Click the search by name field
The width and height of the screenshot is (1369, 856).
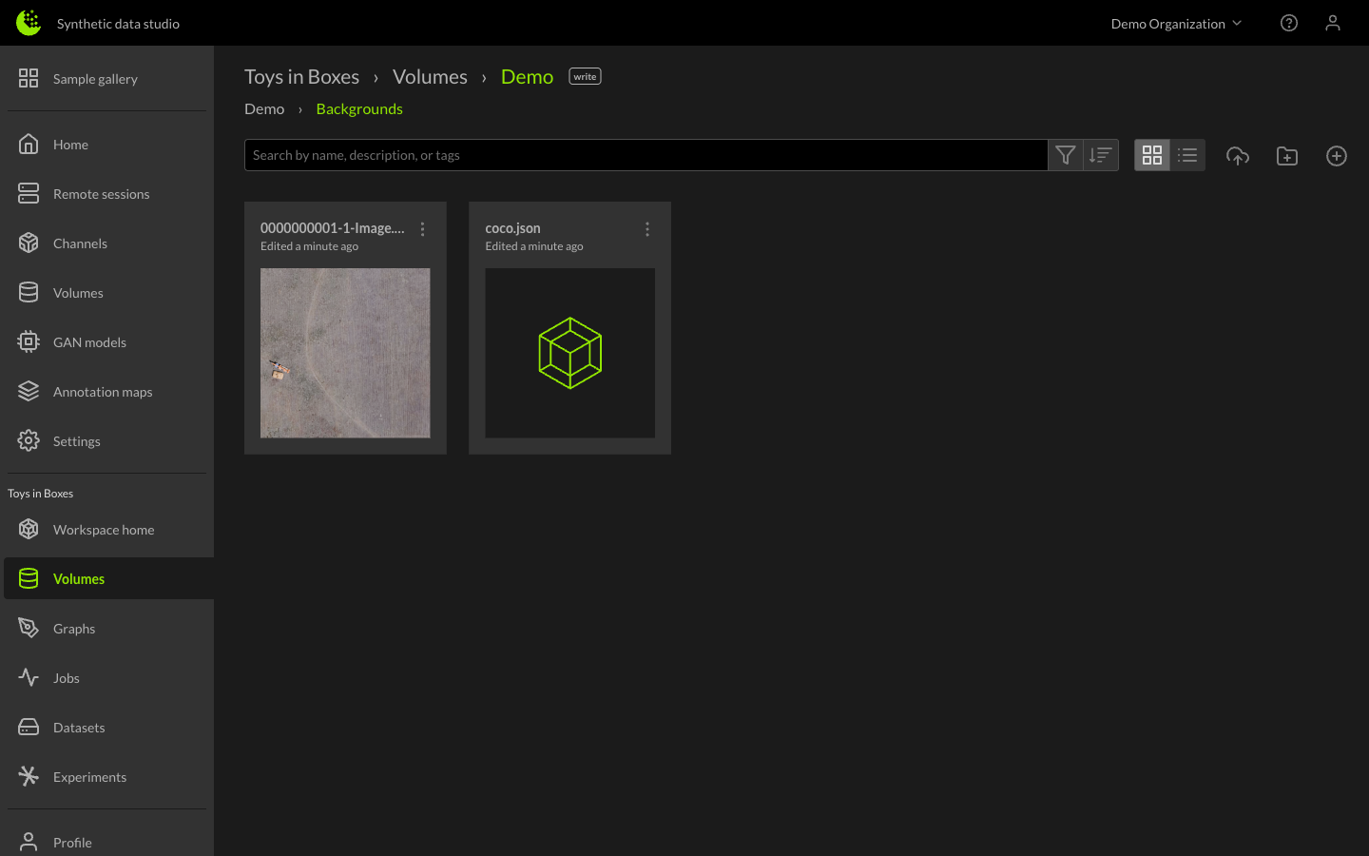646,155
